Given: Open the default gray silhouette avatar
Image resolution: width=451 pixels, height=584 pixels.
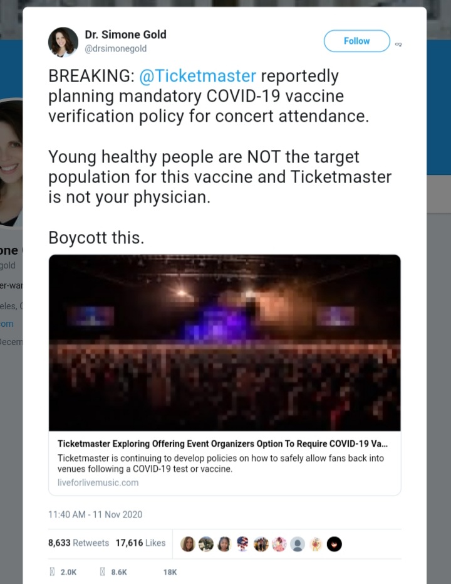Looking at the screenshot, I should (x=298, y=544).
